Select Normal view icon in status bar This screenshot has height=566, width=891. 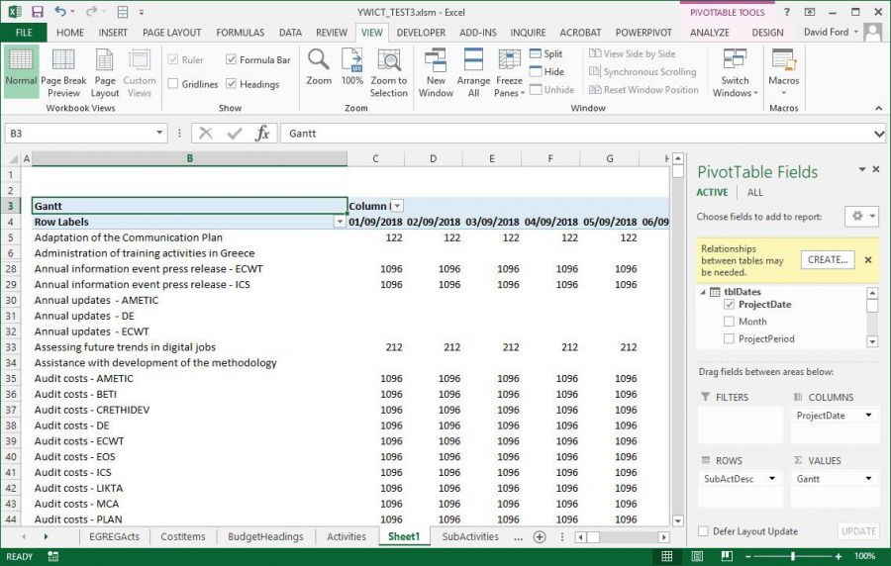tap(667, 556)
